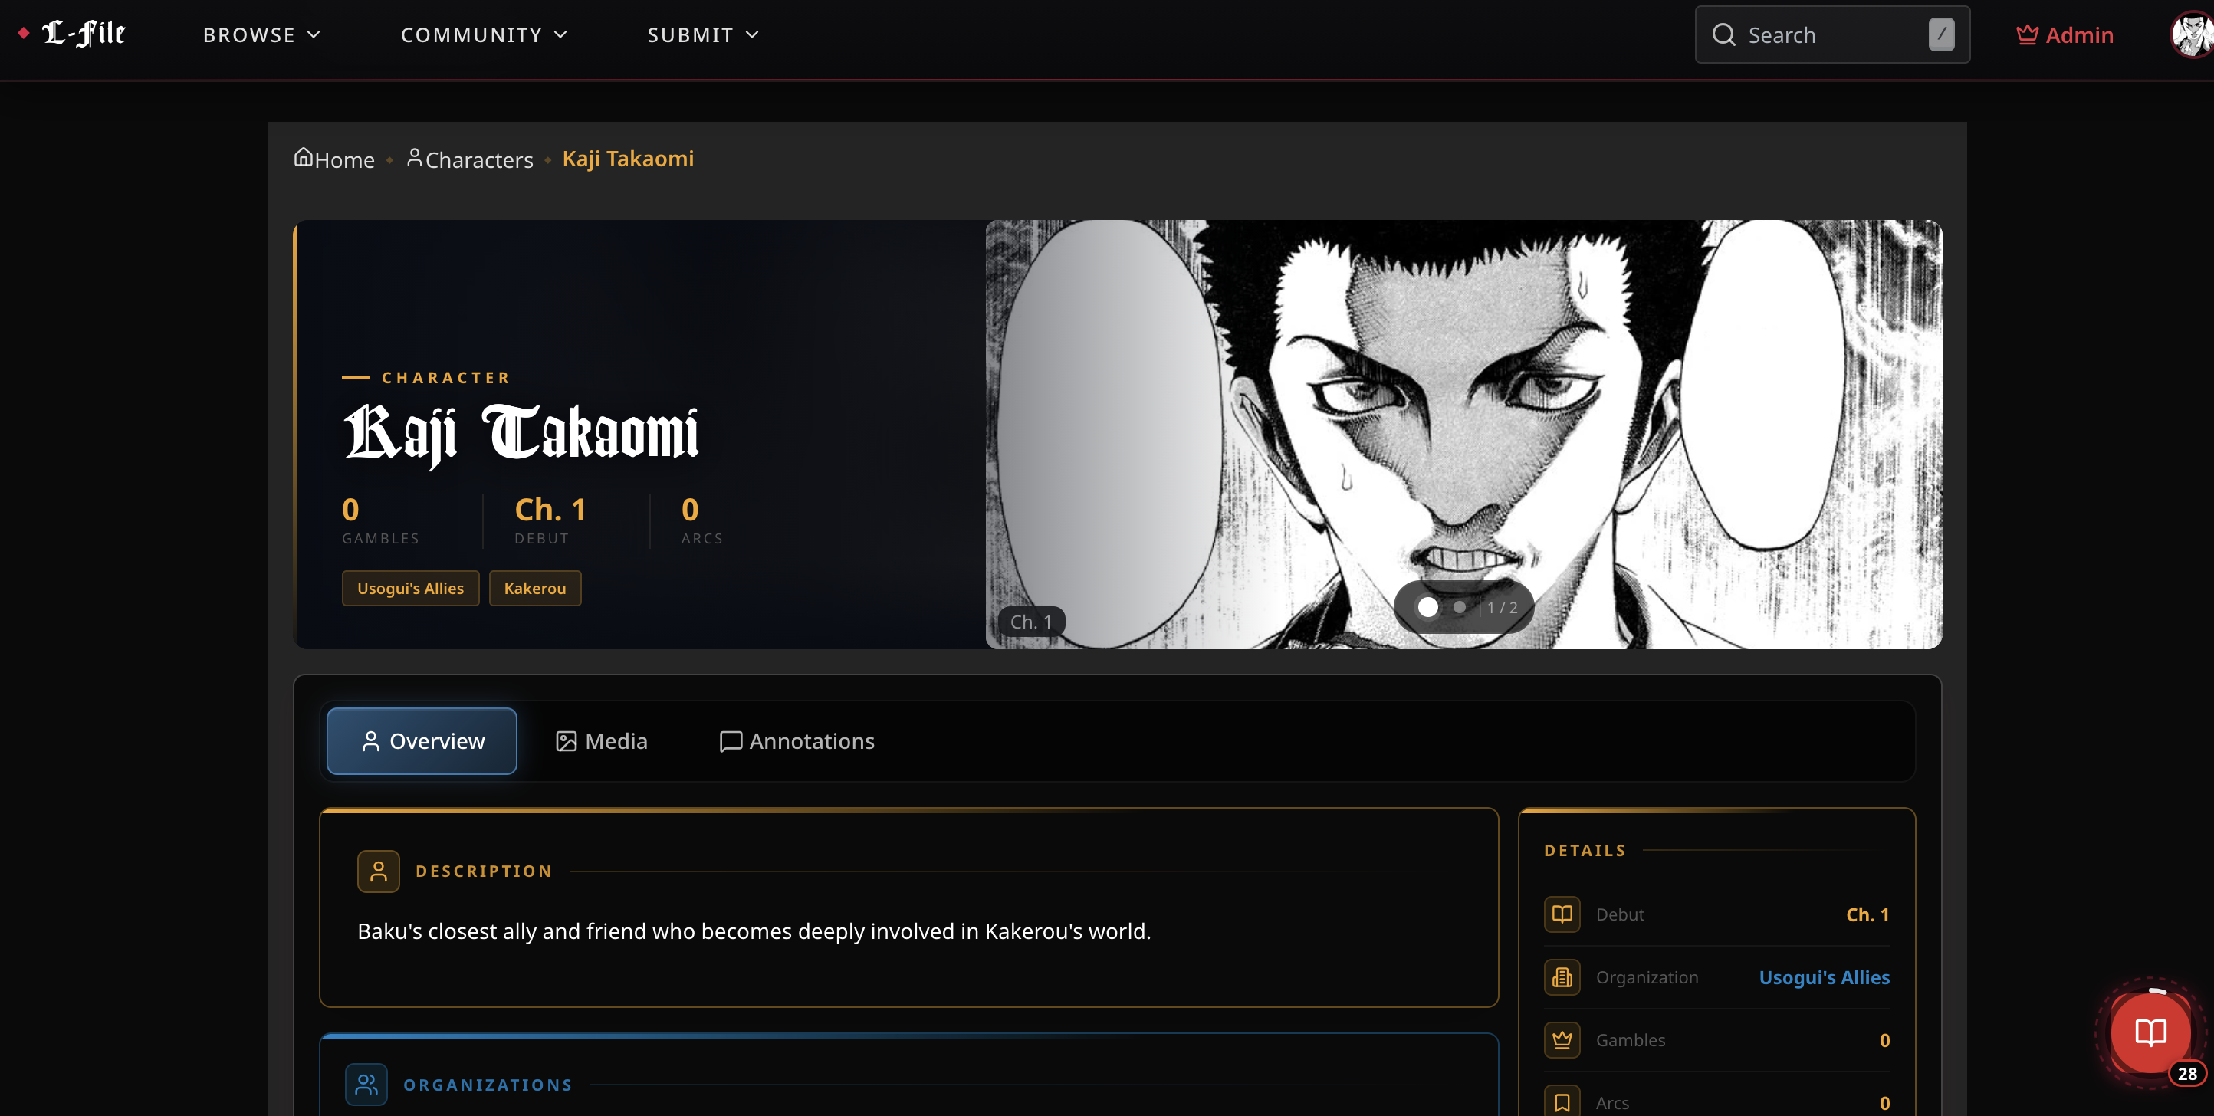Viewport: 2214px width, 1116px height.
Task: Click the Ch. 1 Debut stat in header
Action: coord(550,520)
